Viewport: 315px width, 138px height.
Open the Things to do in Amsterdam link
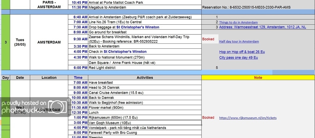coord(238,22)
